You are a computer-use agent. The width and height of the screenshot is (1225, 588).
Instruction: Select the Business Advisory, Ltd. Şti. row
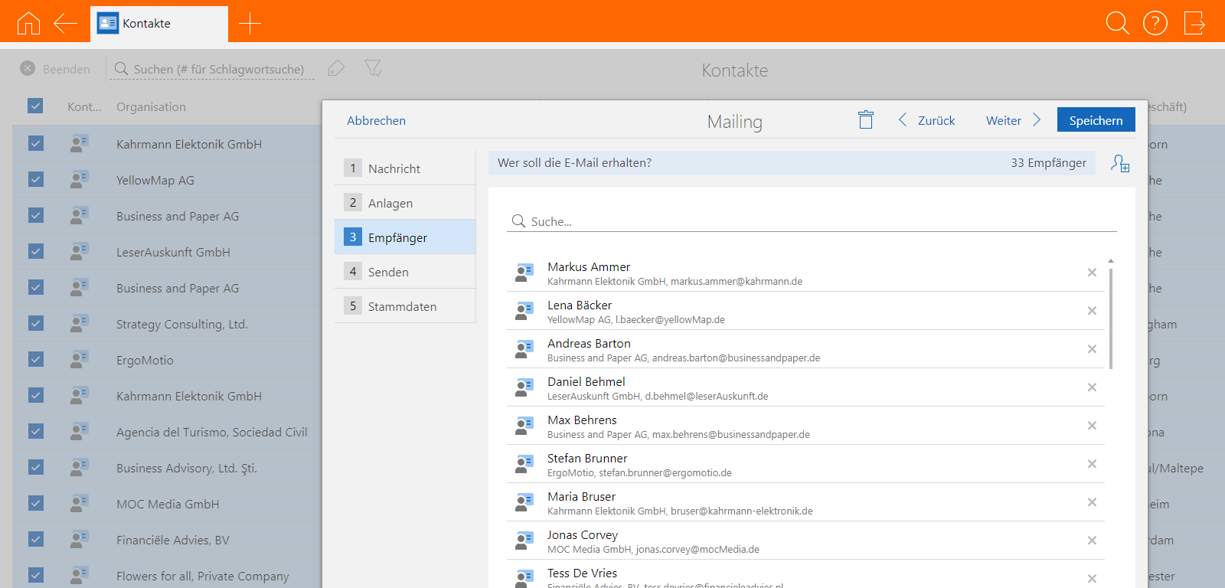tap(167, 467)
